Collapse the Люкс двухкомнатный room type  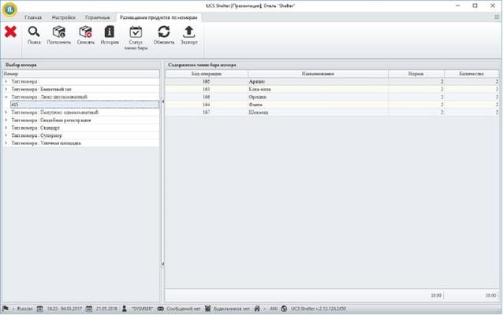tap(6, 97)
